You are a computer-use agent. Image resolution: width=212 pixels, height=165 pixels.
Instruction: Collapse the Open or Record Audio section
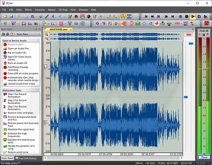pyautogui.click(x=38, y=40)
